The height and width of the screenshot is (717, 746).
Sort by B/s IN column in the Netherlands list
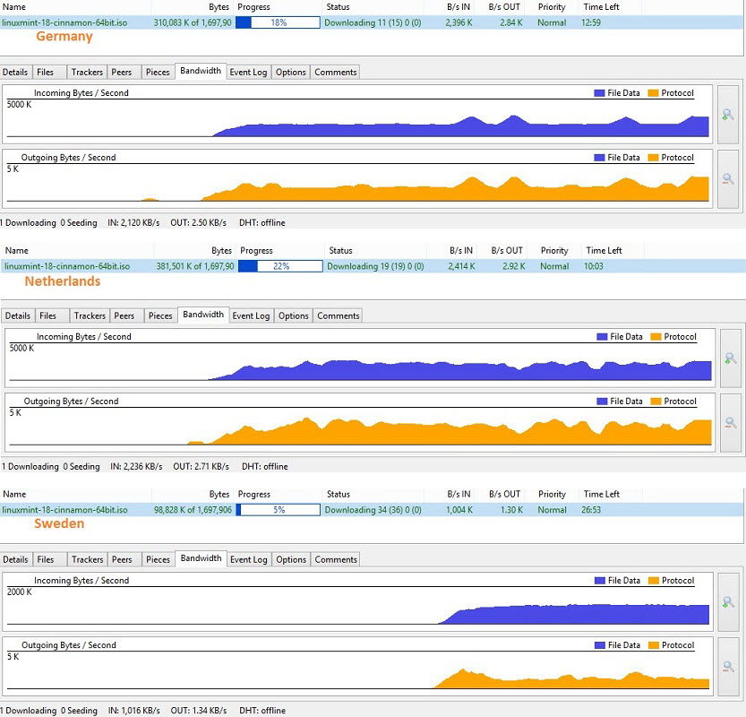pyautogui.click(x=461, y=250)
